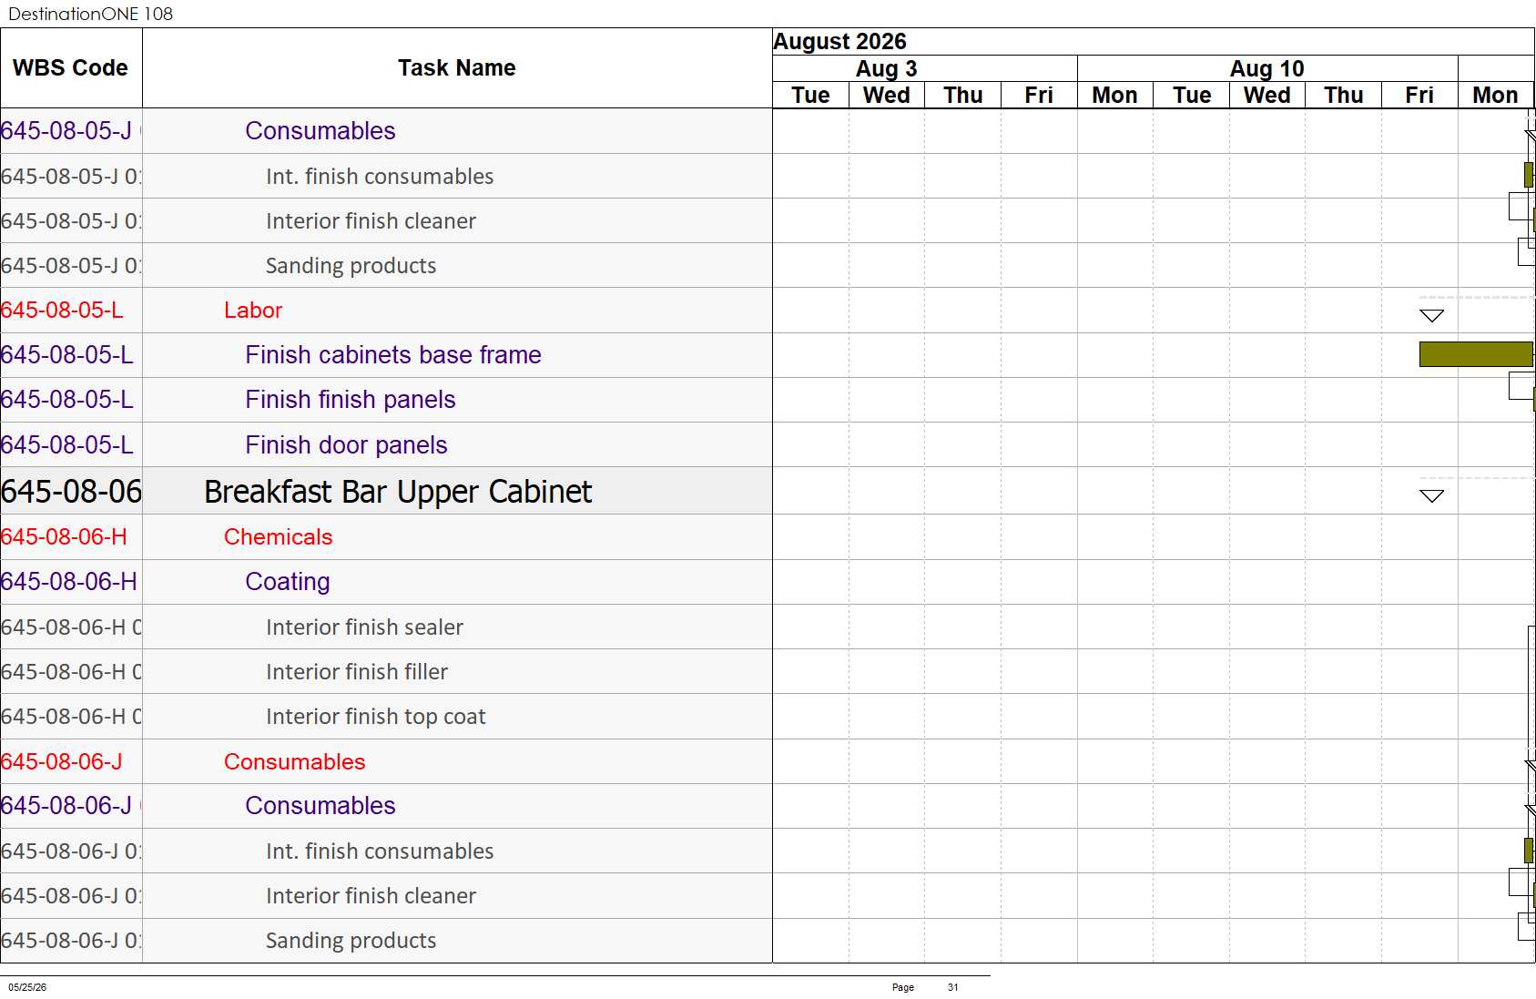Screen dimensions: 1536x999
Task: Click the Task Name column header
Action: [457, 68]
